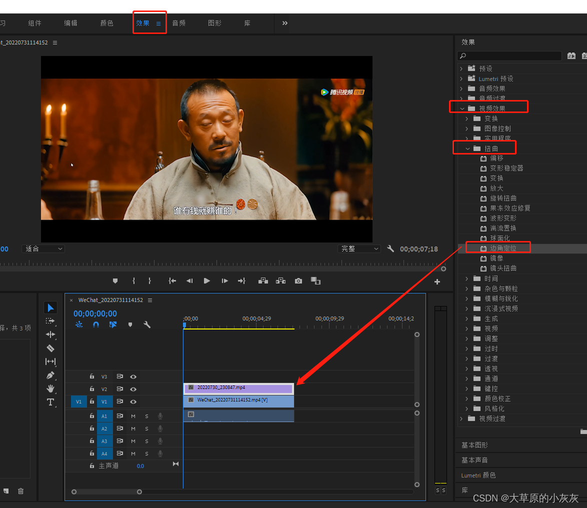
Task: Select the Type tool
Action: pos(50,402)
